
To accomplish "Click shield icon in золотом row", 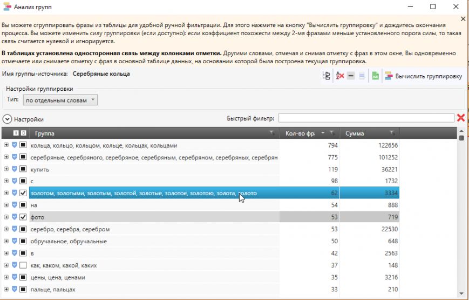I will [x=15, y=193].
